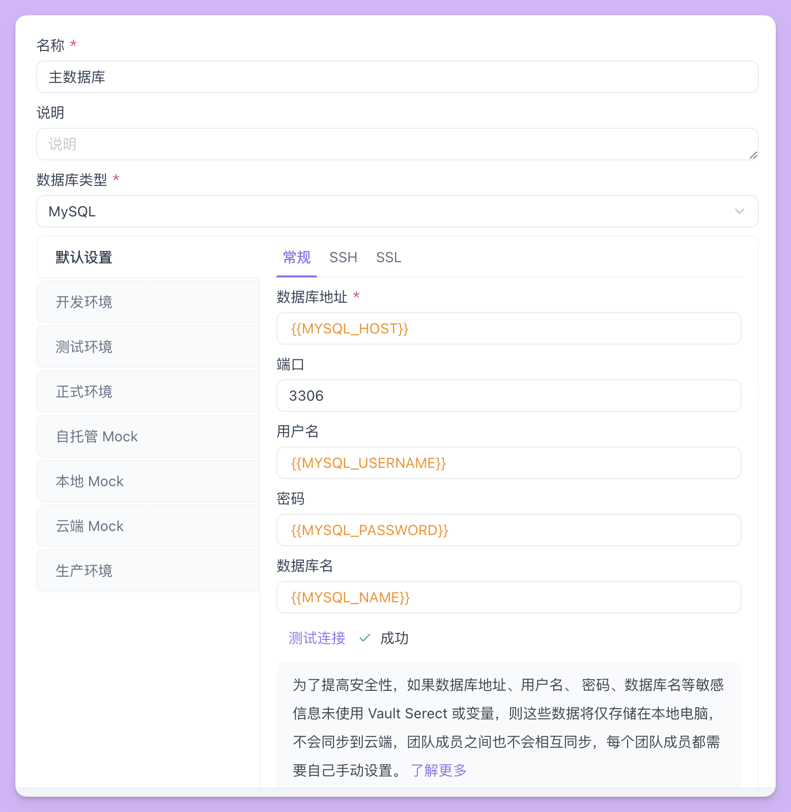Select the 测试环境 environment item
Viewport: 791px width, 812px height.
tap(148, 347)
